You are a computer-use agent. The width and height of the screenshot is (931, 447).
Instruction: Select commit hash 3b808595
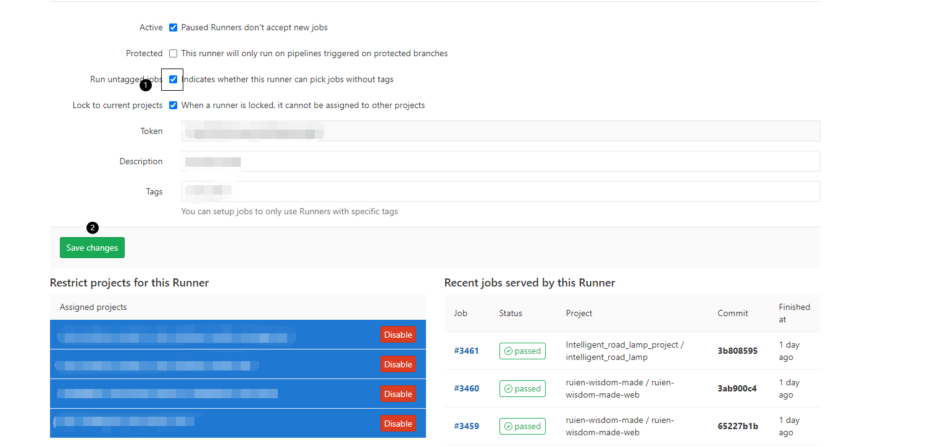737,351
